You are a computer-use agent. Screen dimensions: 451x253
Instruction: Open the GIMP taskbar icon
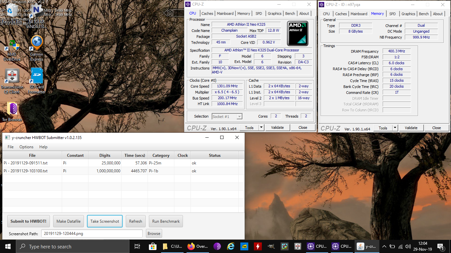point(271,246)
